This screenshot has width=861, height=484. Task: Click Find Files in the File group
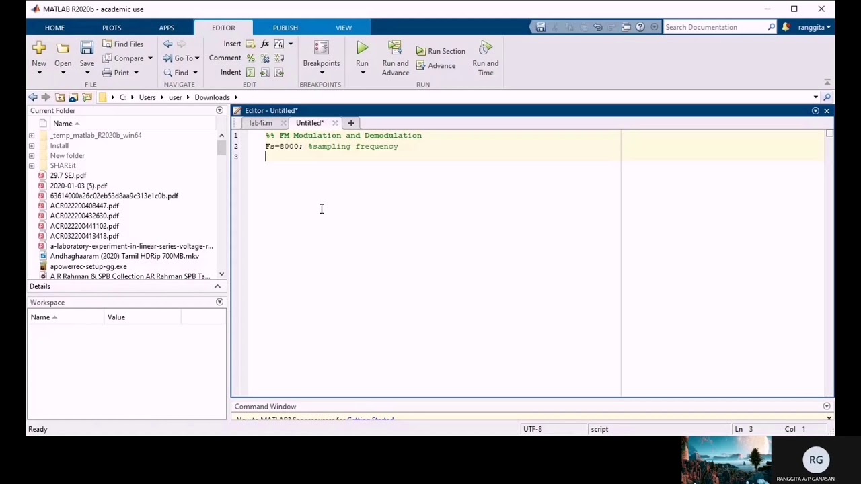point(122,44)
